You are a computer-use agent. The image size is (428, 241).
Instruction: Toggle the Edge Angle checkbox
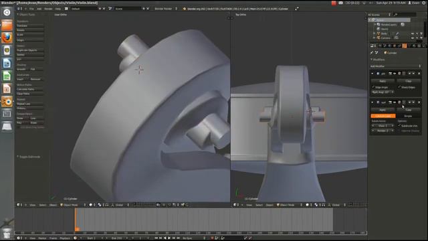pos(373,87)
